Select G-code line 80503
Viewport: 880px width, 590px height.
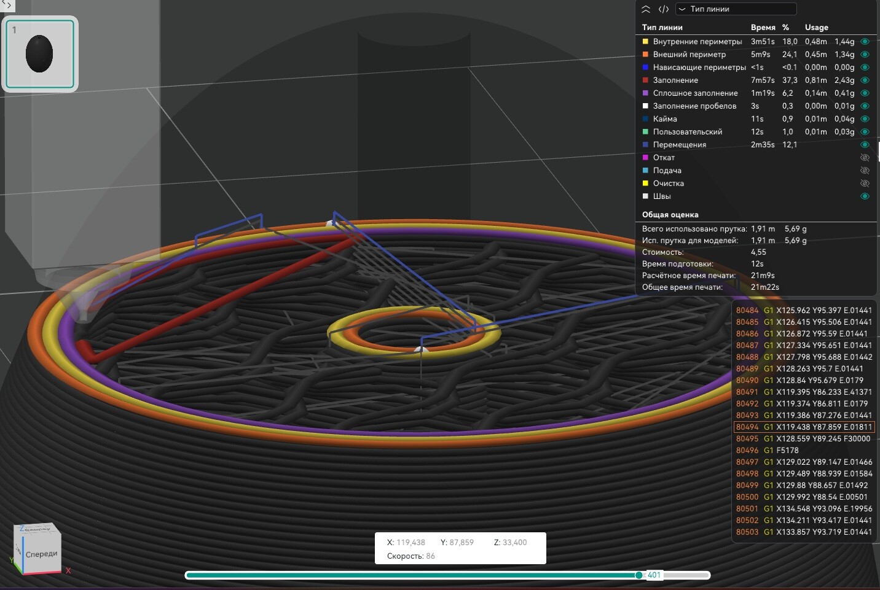(x=804, y=532)
